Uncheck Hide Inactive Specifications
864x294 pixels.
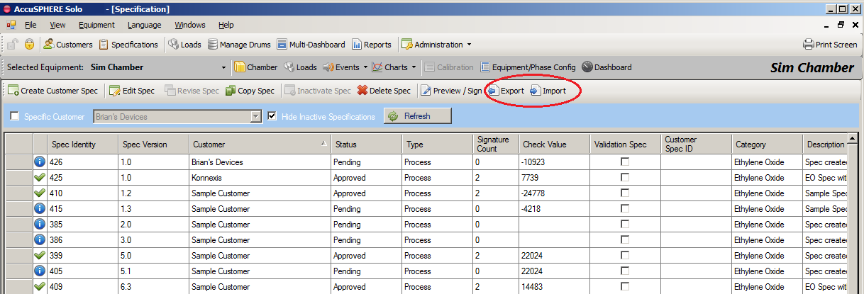coord(272,117)
